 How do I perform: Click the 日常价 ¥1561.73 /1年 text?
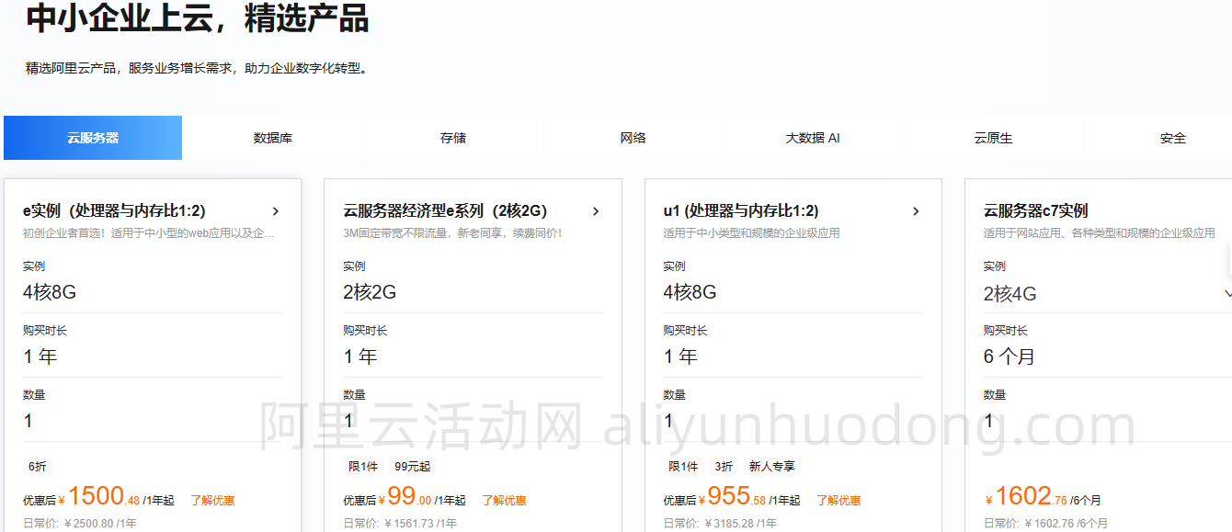pyautogui.click(x=400, y=524)
